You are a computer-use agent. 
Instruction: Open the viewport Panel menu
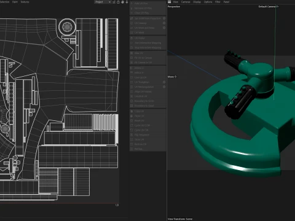coord(226,2)
